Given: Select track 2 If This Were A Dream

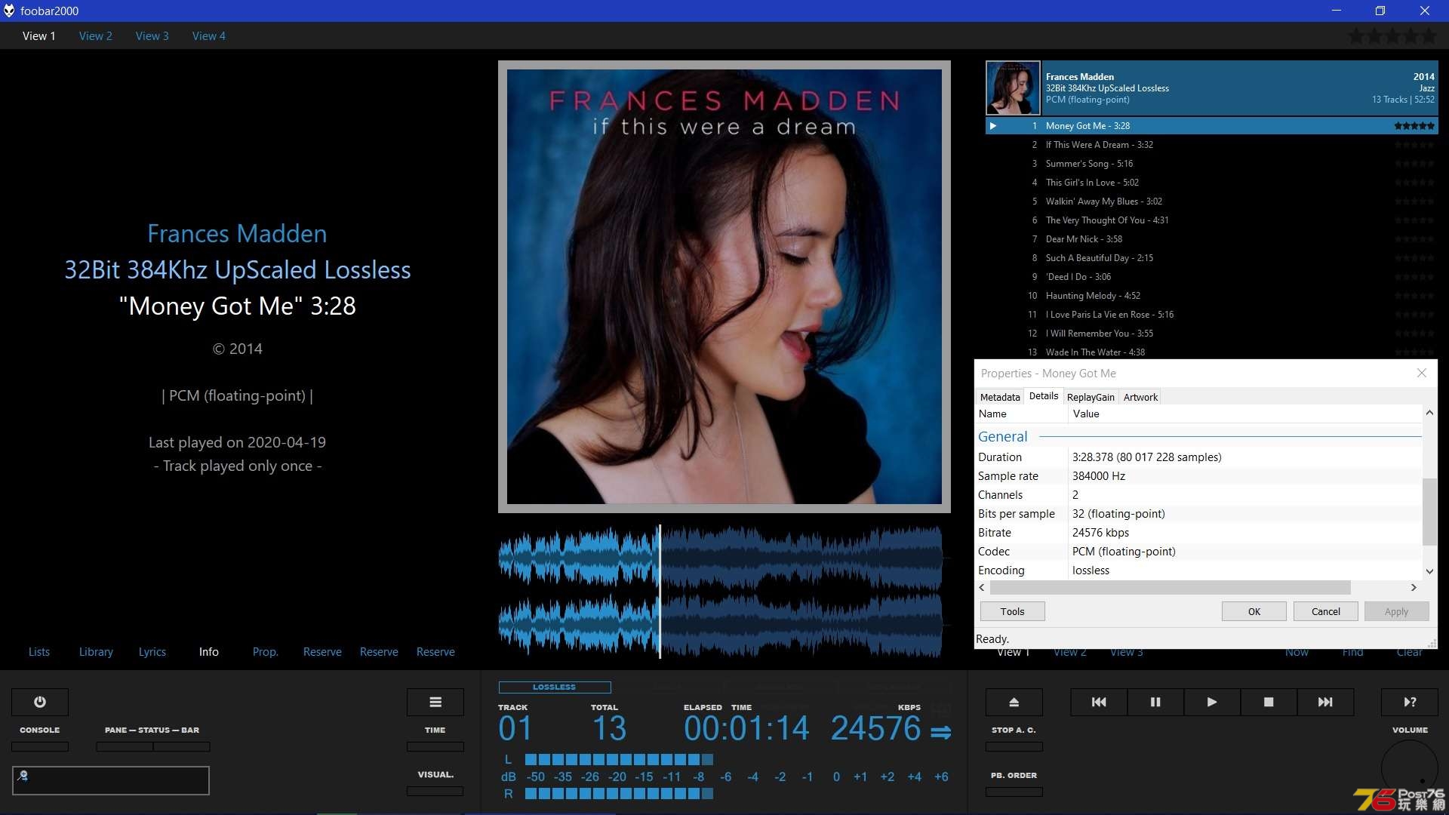Looking at the screenshot, I should coord(1212,145).
